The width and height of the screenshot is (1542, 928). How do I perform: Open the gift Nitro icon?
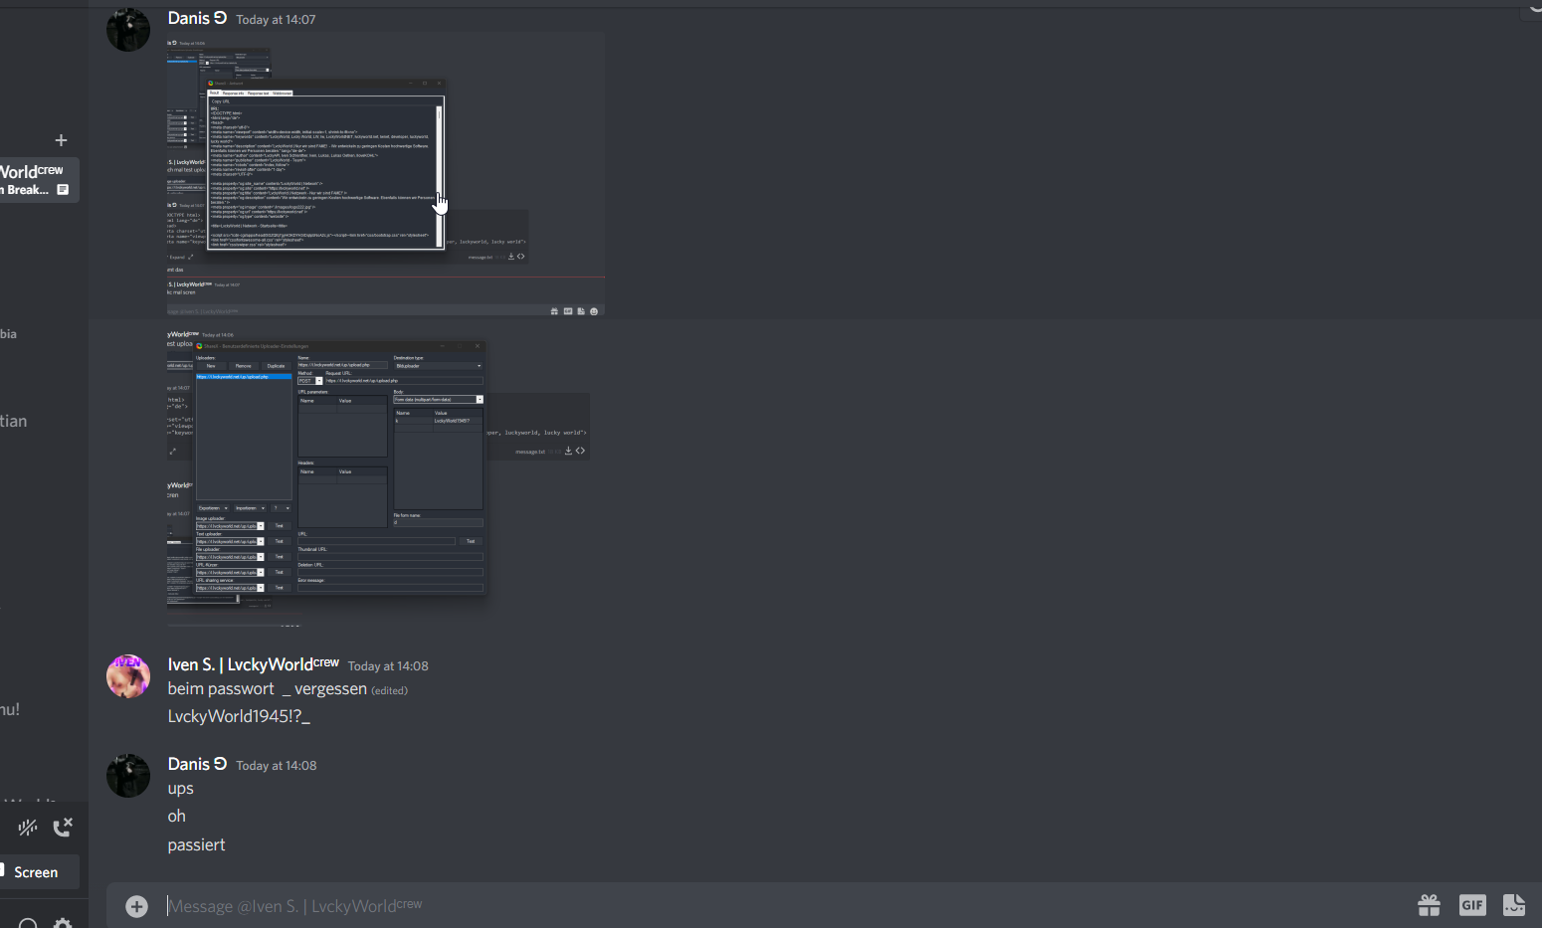pyautogui.click(x=1429, y=905)
